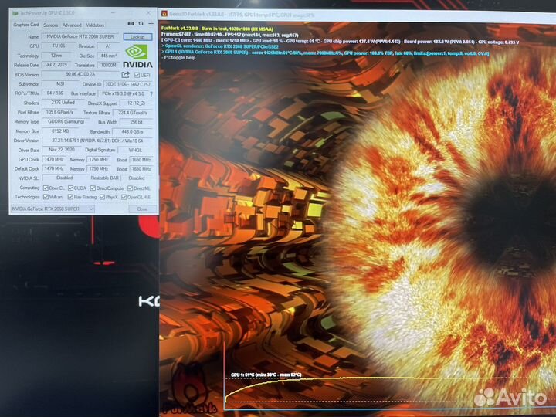The width and height of the screenshot is (556, 417).
Task: Minimize the GPU-Z window
Action: (x=113, y=13)
